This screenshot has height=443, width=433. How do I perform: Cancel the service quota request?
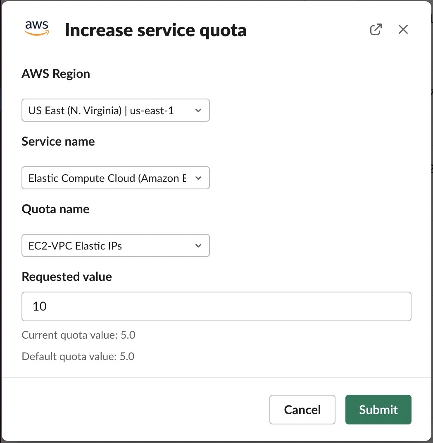pos(302,410)
